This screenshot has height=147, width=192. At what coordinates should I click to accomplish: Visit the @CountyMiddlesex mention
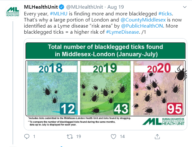143,20
